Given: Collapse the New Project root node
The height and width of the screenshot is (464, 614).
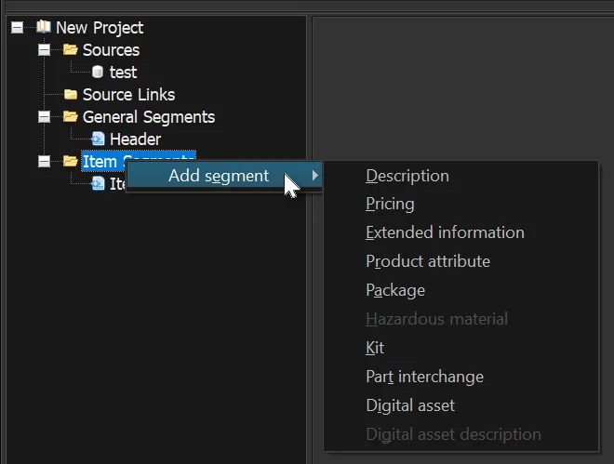Looking at the screenshot, I should (18, 27).
